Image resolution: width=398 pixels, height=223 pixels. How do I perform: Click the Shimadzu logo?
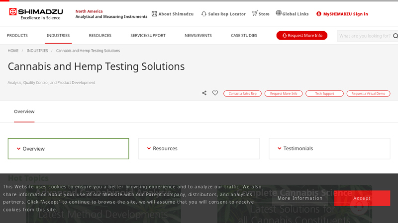pos(36,14)
